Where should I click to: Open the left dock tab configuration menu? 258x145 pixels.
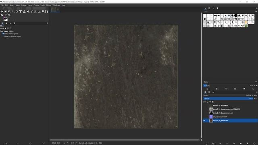[48, 23]
